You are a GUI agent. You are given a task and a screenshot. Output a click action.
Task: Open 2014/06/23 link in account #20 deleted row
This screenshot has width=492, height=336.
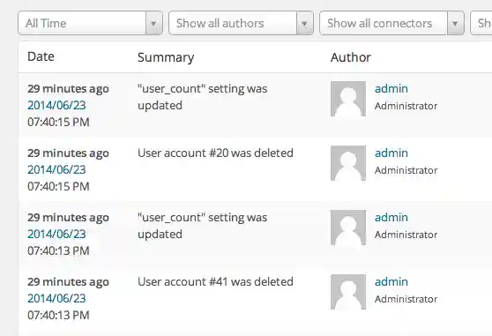56,169
